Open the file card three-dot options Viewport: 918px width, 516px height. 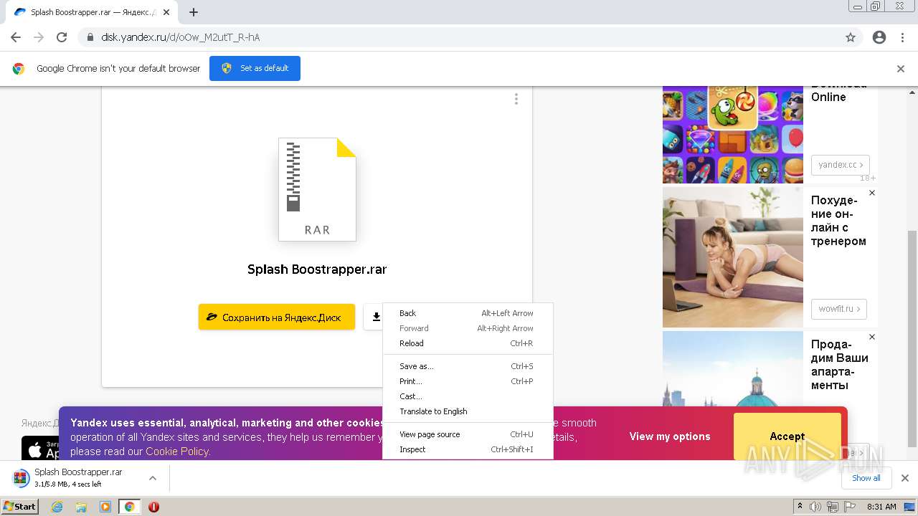click(x=516, y=99)
